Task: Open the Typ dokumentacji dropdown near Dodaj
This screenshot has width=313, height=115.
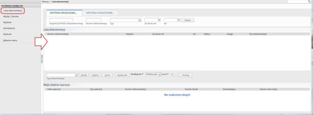Action: click(x=76, y=75)
